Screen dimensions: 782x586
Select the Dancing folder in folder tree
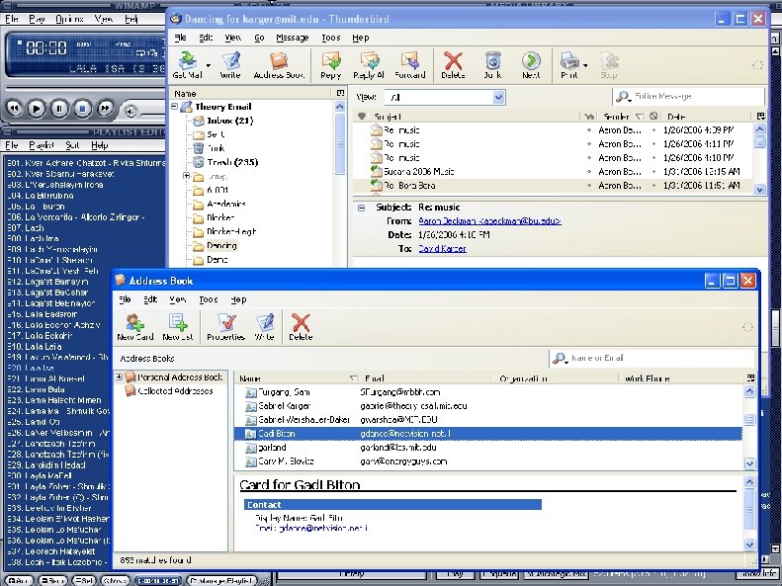tap(221, 246)
